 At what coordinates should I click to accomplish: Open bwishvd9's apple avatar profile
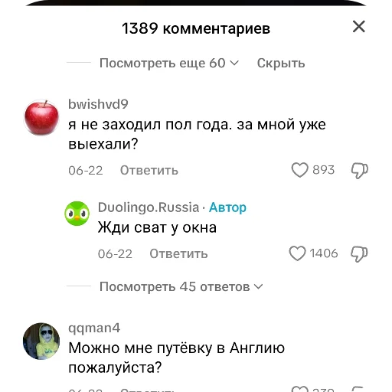tap(41, 118)
